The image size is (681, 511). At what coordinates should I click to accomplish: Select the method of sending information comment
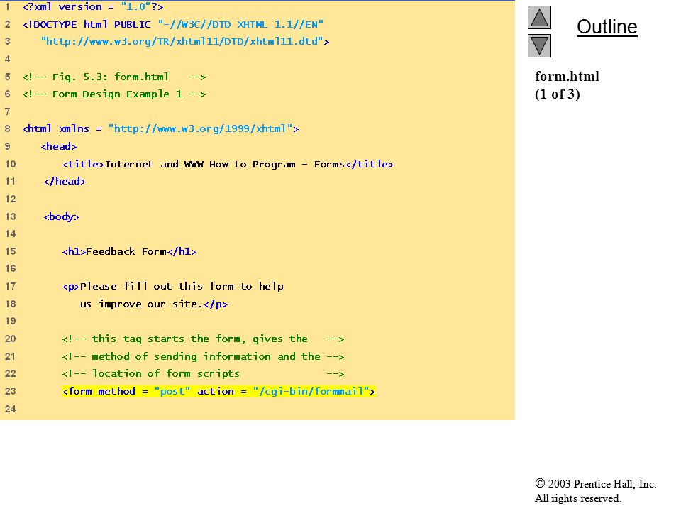point(203,357)
